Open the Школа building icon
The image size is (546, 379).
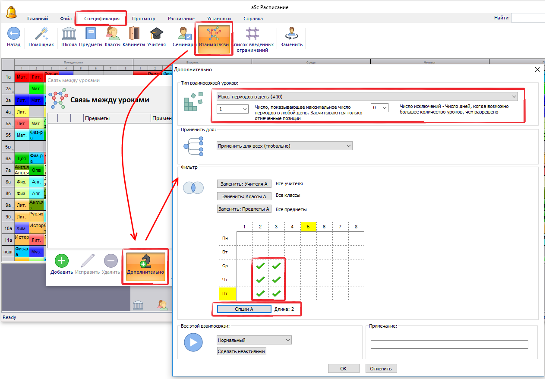(69, 34)
